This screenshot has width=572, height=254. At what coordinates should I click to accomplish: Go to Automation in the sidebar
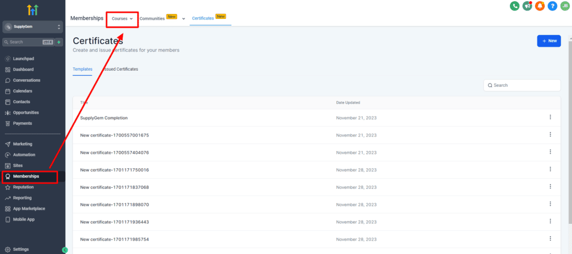tap(24, 155)
